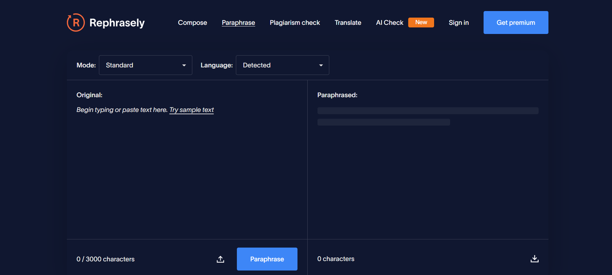Download paraphrased text via download icon
The image size is (612, 275).
pos(534,259)
